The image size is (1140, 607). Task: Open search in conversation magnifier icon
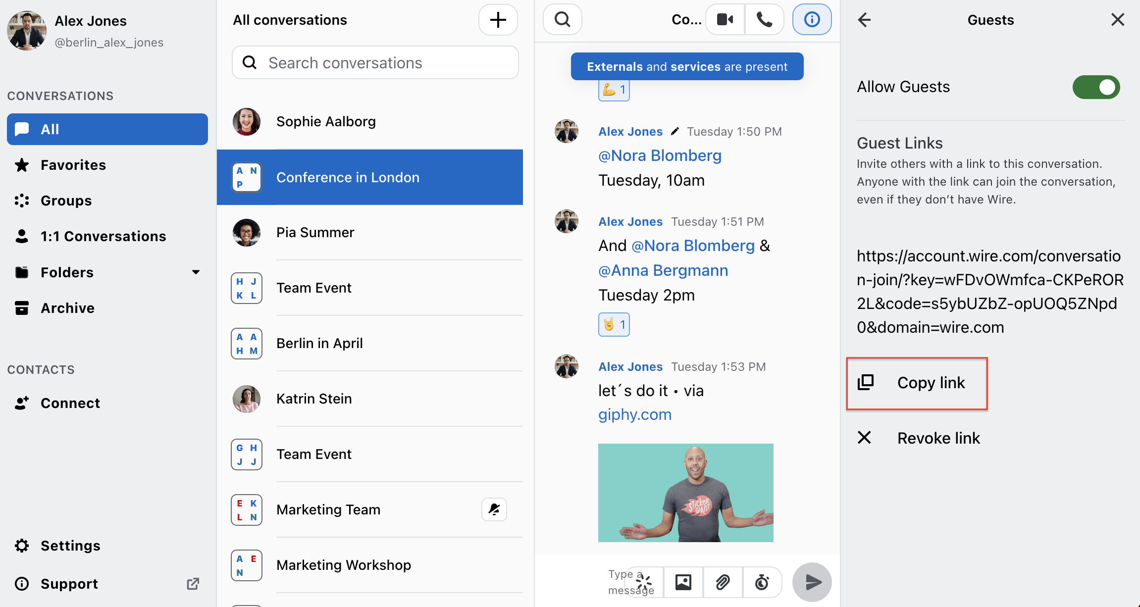[562, 20]
